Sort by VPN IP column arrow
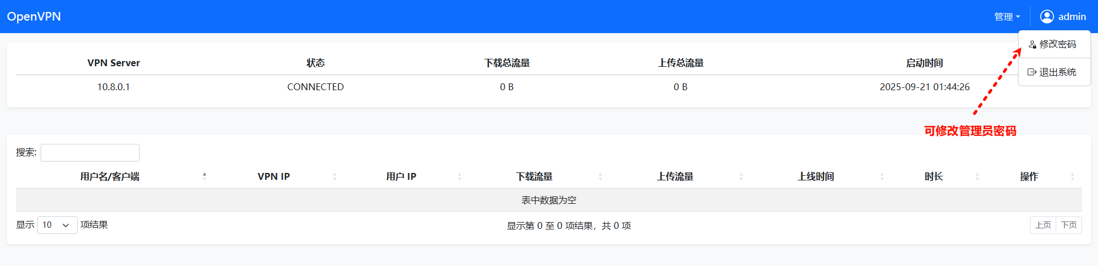 tap(335, 176)
